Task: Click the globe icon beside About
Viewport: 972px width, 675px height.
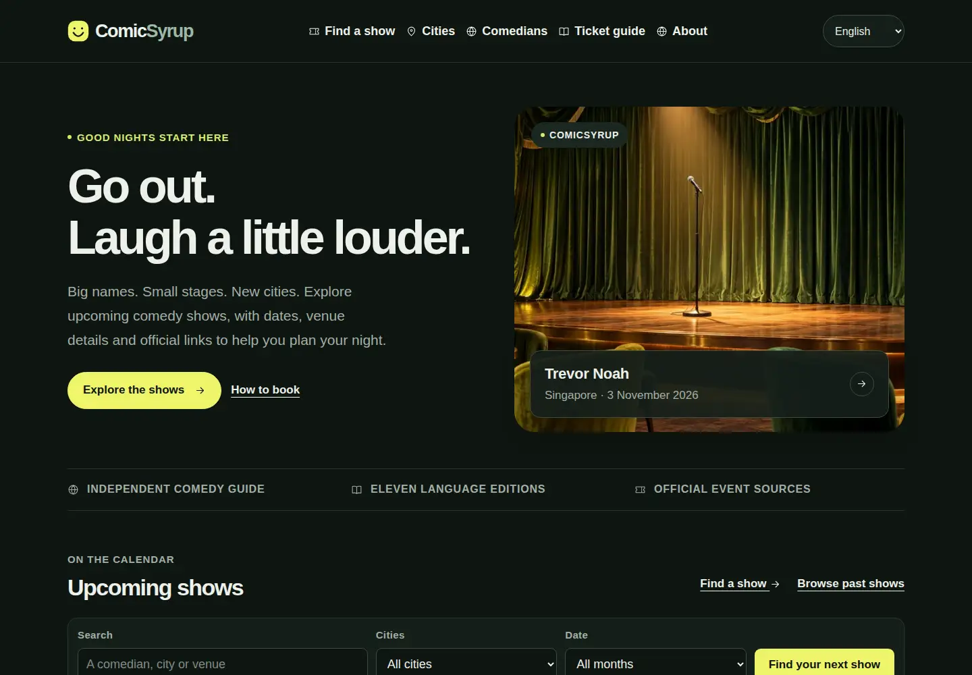Action: [x=661, y=32]
